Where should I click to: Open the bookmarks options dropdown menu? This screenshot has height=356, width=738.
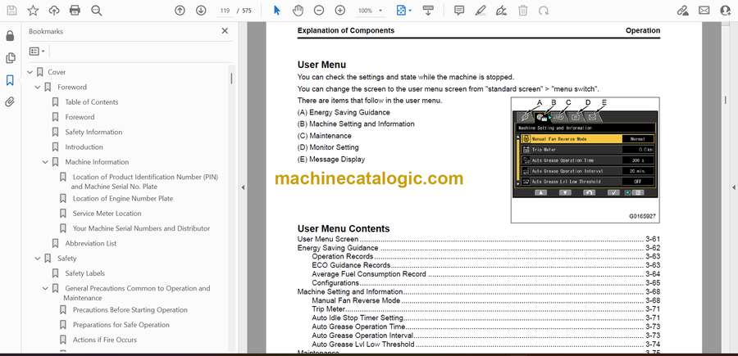point(37,51)
